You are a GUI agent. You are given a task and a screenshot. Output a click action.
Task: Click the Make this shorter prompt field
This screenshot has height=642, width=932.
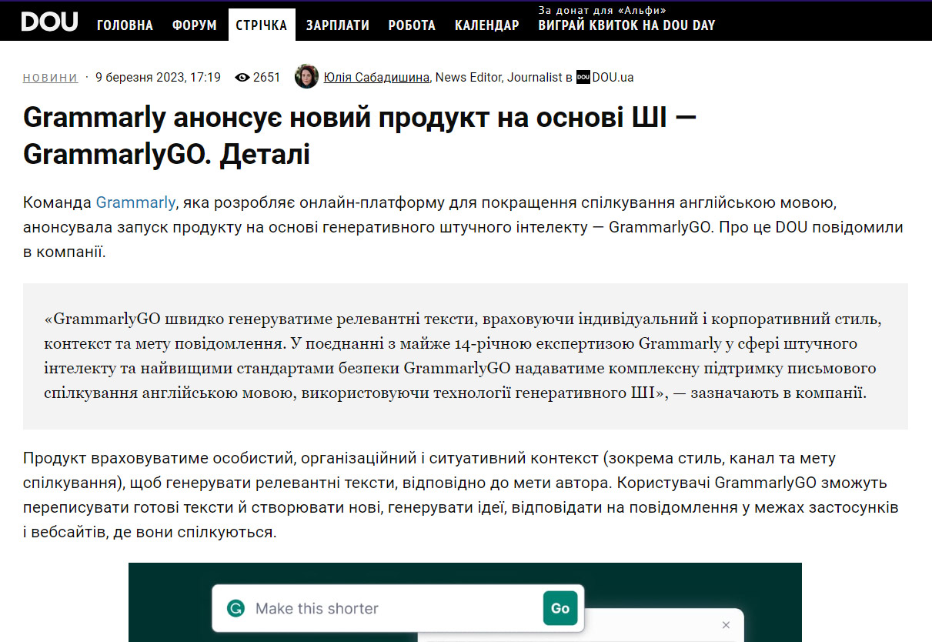pos(397,608)
